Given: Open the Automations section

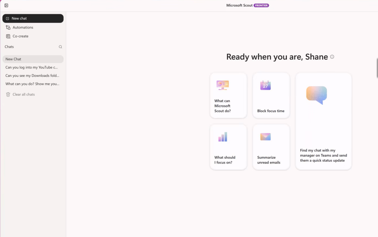Looking at the screenshot, I should 33,27.
